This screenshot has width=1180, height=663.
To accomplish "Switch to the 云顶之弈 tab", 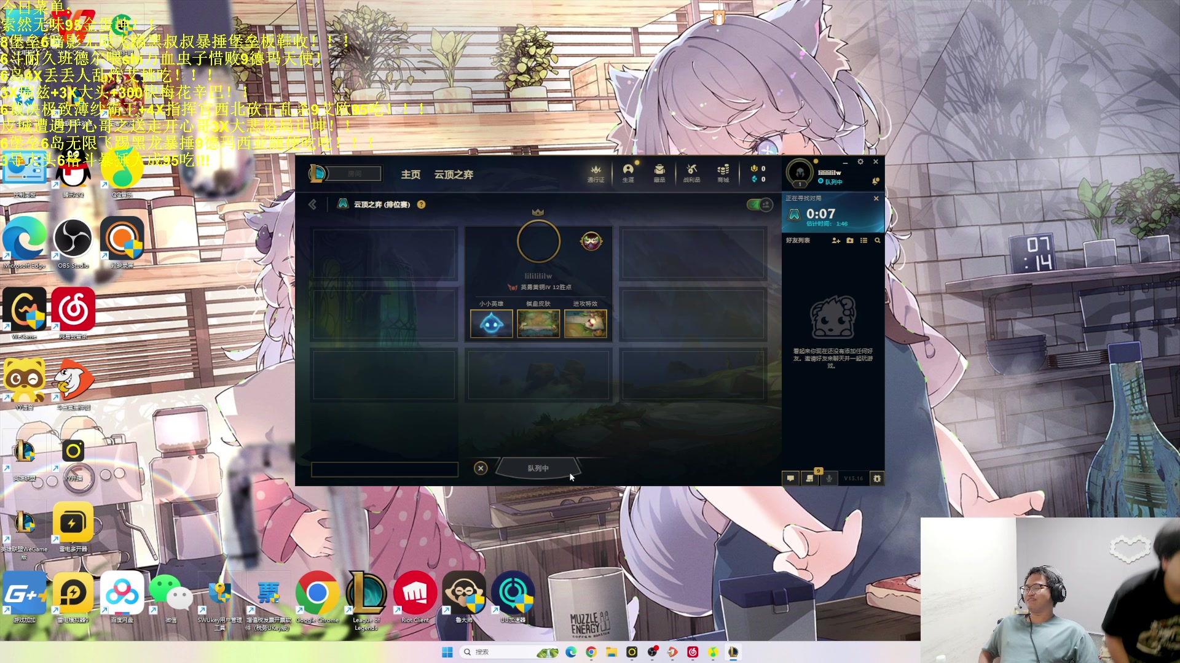I will tap(454, 174).
